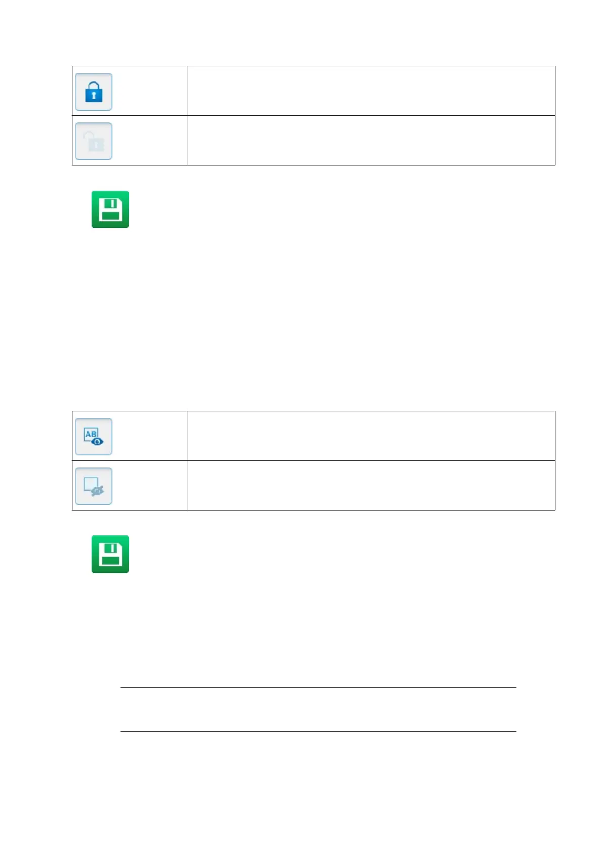The height and width of the screenshot is (852, 603).
Task: Select the AB field visible eye icon
Action: point(94,437)
